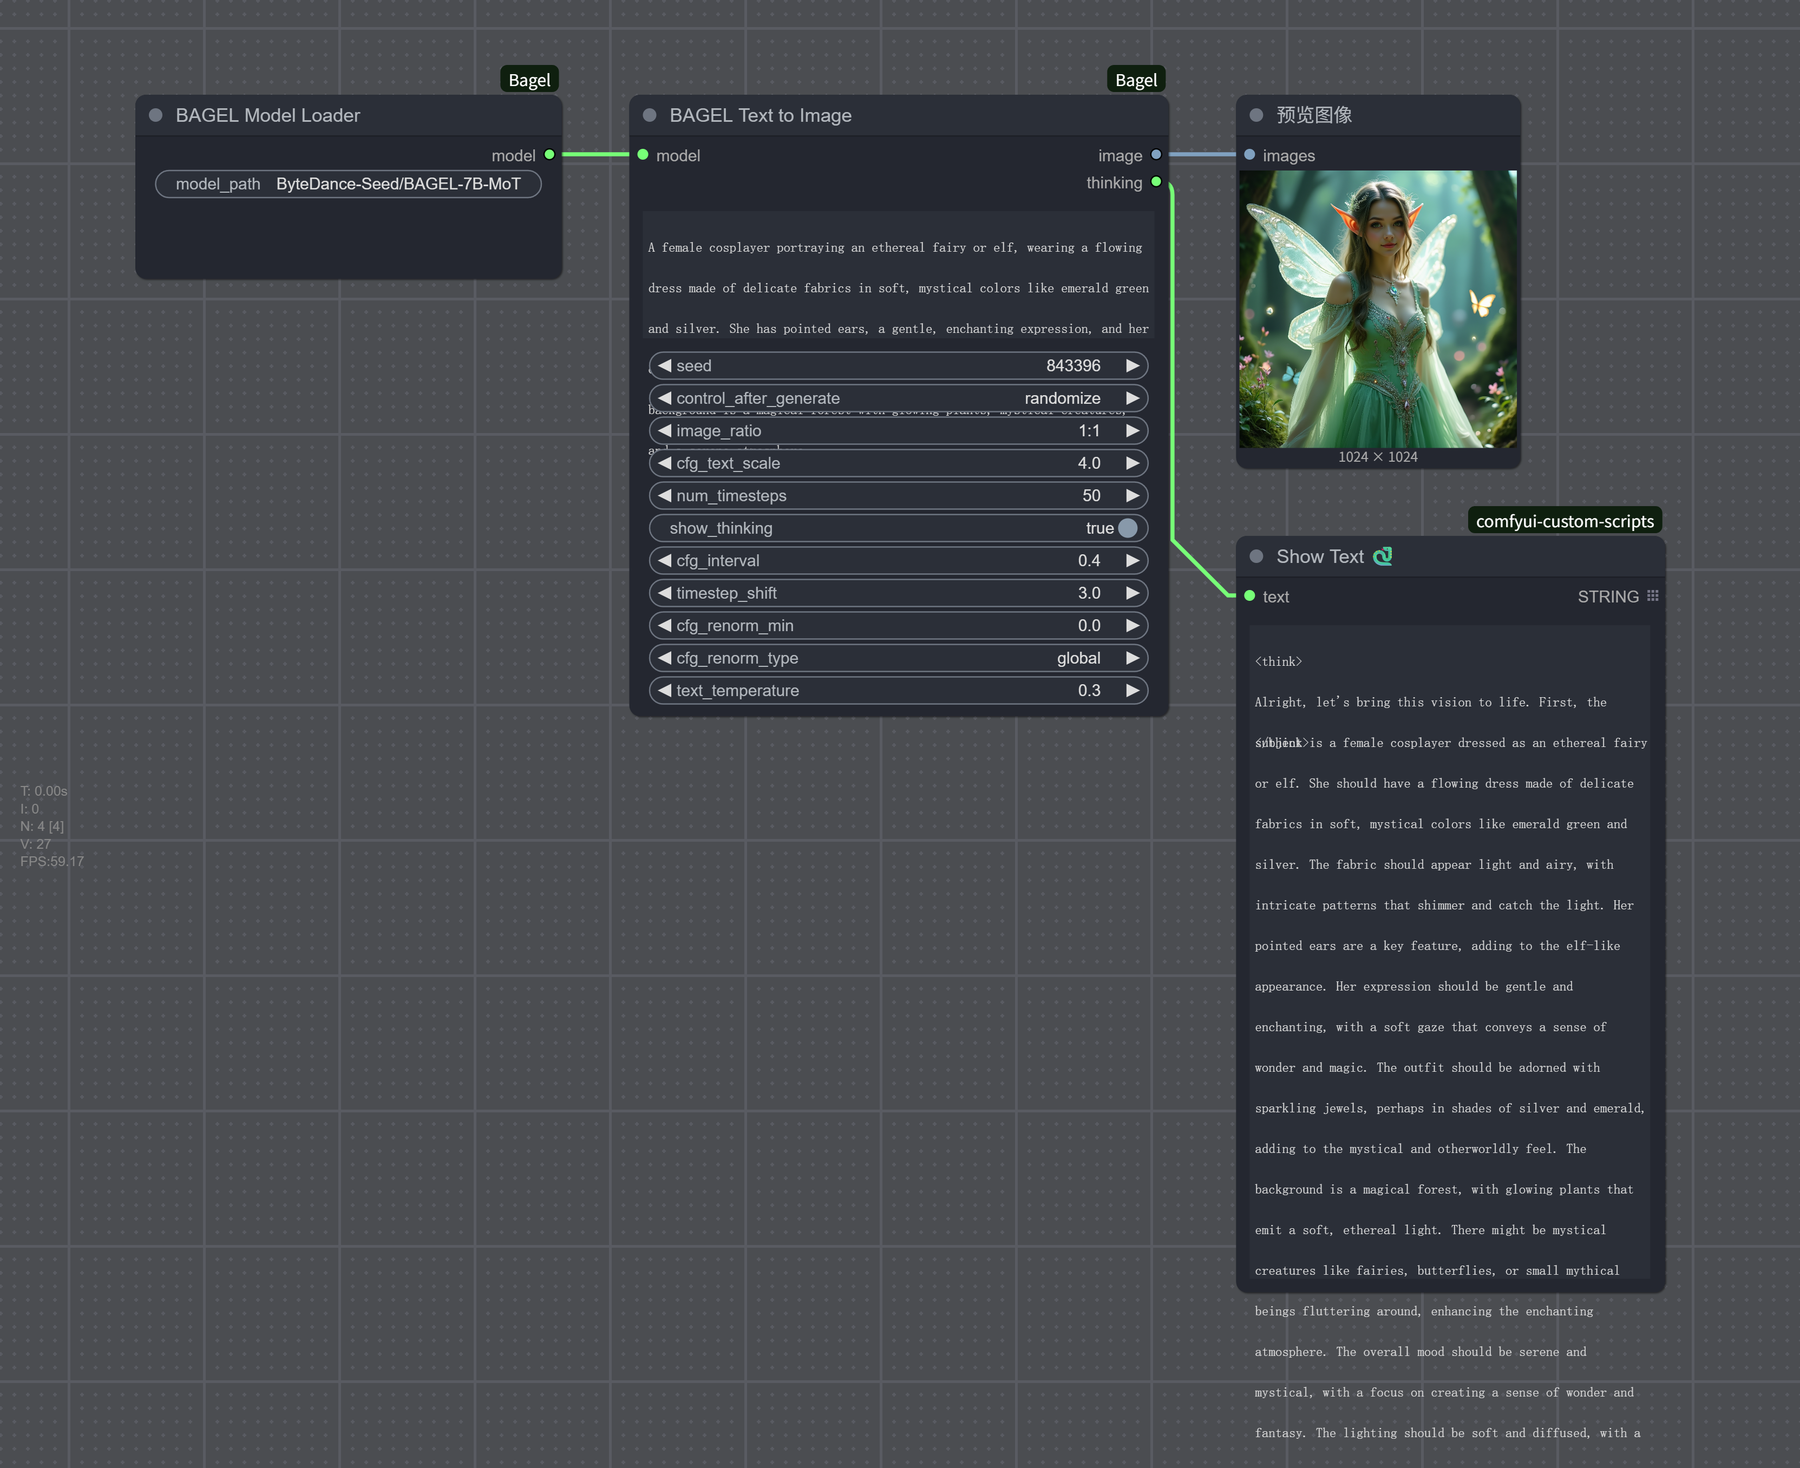Collapse the BAGEL Model Loader node dot
This screenshot has width=1800, height=1468.
(155, 115)
